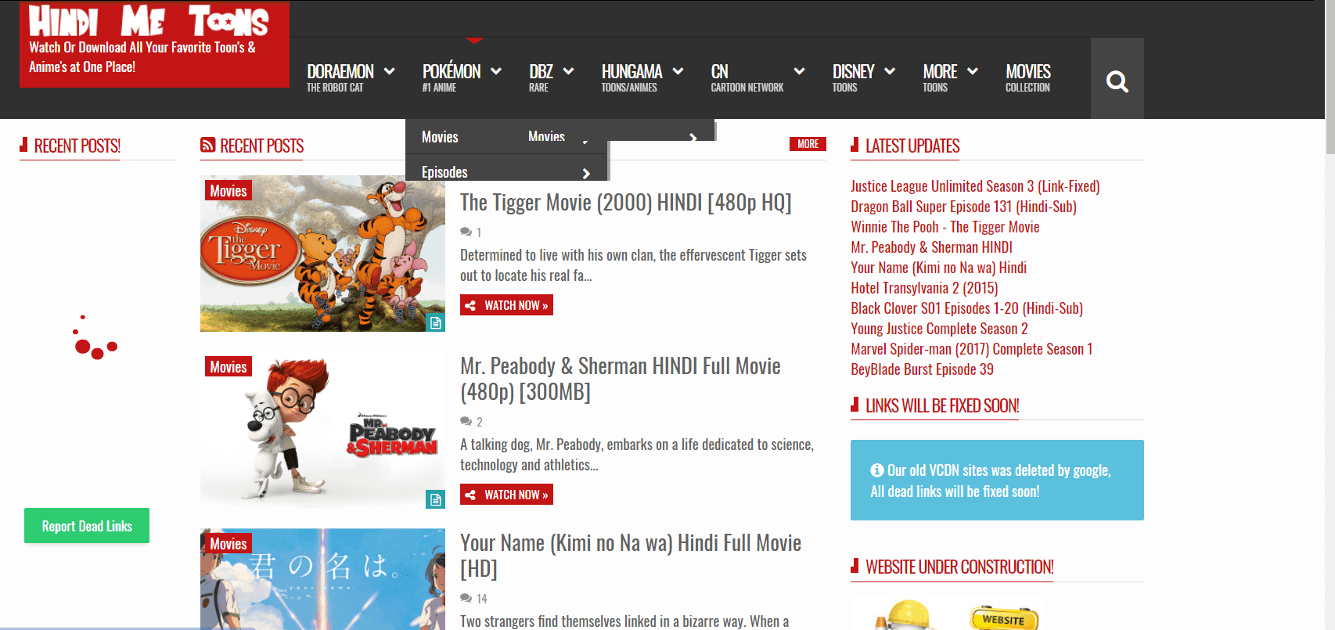The height and width of the screenshot is (630, 1335).
Task: Open Your Name (Kimi no Na wa) Hindi sidebar link
Action: tap(938, 268)
